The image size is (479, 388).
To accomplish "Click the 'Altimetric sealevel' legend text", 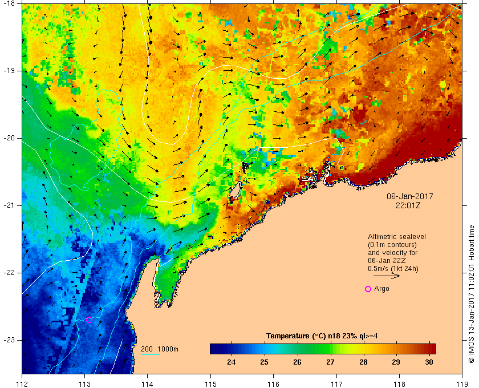I will pos(397,237).
